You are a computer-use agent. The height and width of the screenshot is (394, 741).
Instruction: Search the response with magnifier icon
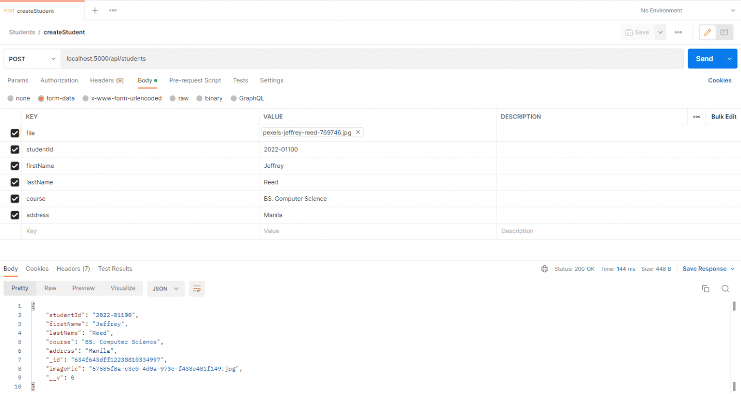(x=725, y=288)
